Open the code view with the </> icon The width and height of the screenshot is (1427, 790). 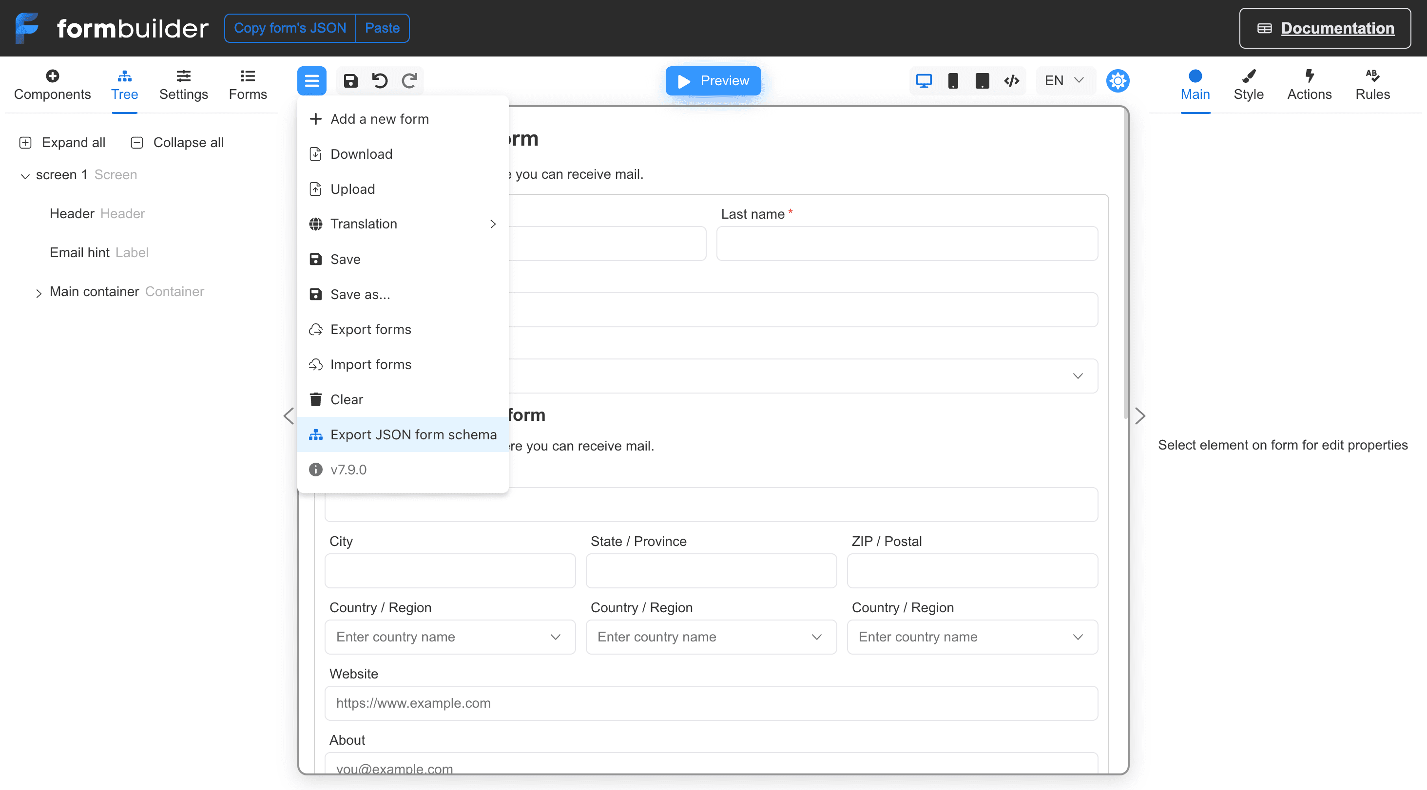click(1011, 80)
